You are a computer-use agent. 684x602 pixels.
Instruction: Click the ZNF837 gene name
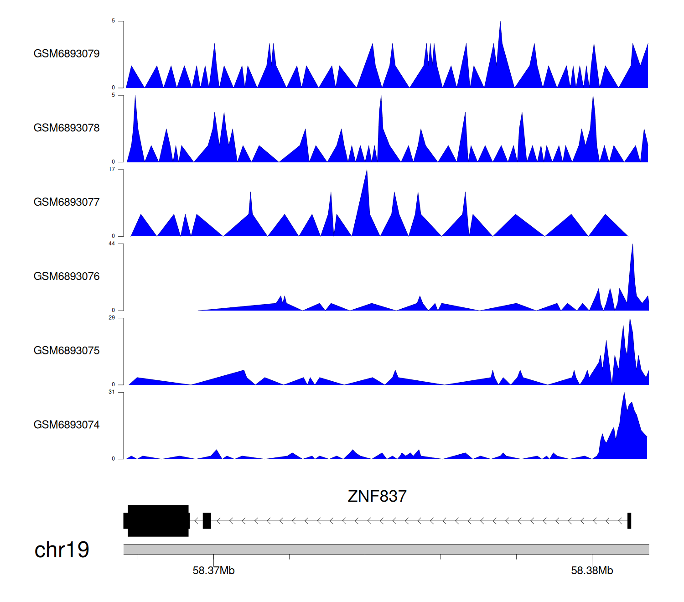point(377,496)
